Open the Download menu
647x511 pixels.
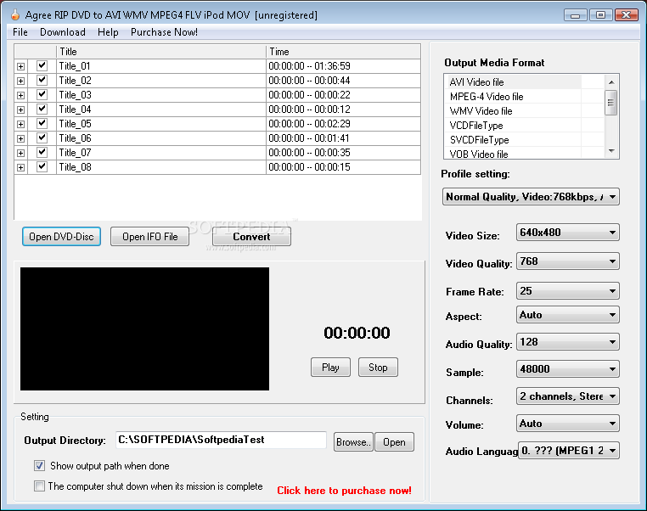point(63,32)
